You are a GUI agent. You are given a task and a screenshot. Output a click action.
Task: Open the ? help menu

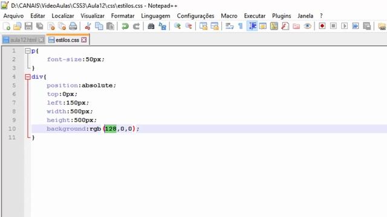pos(321,16)
